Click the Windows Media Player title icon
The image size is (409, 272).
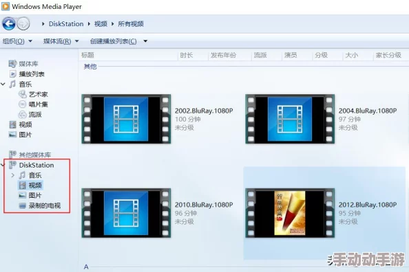(6, 6)
